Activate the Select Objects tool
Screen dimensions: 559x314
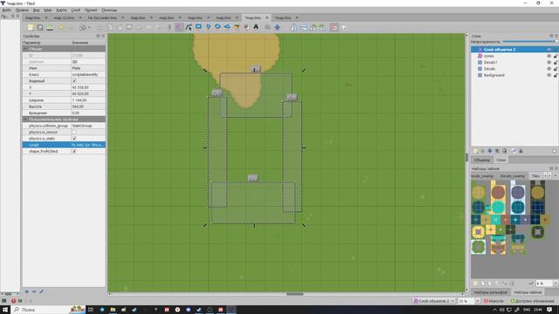pos(179,27)
